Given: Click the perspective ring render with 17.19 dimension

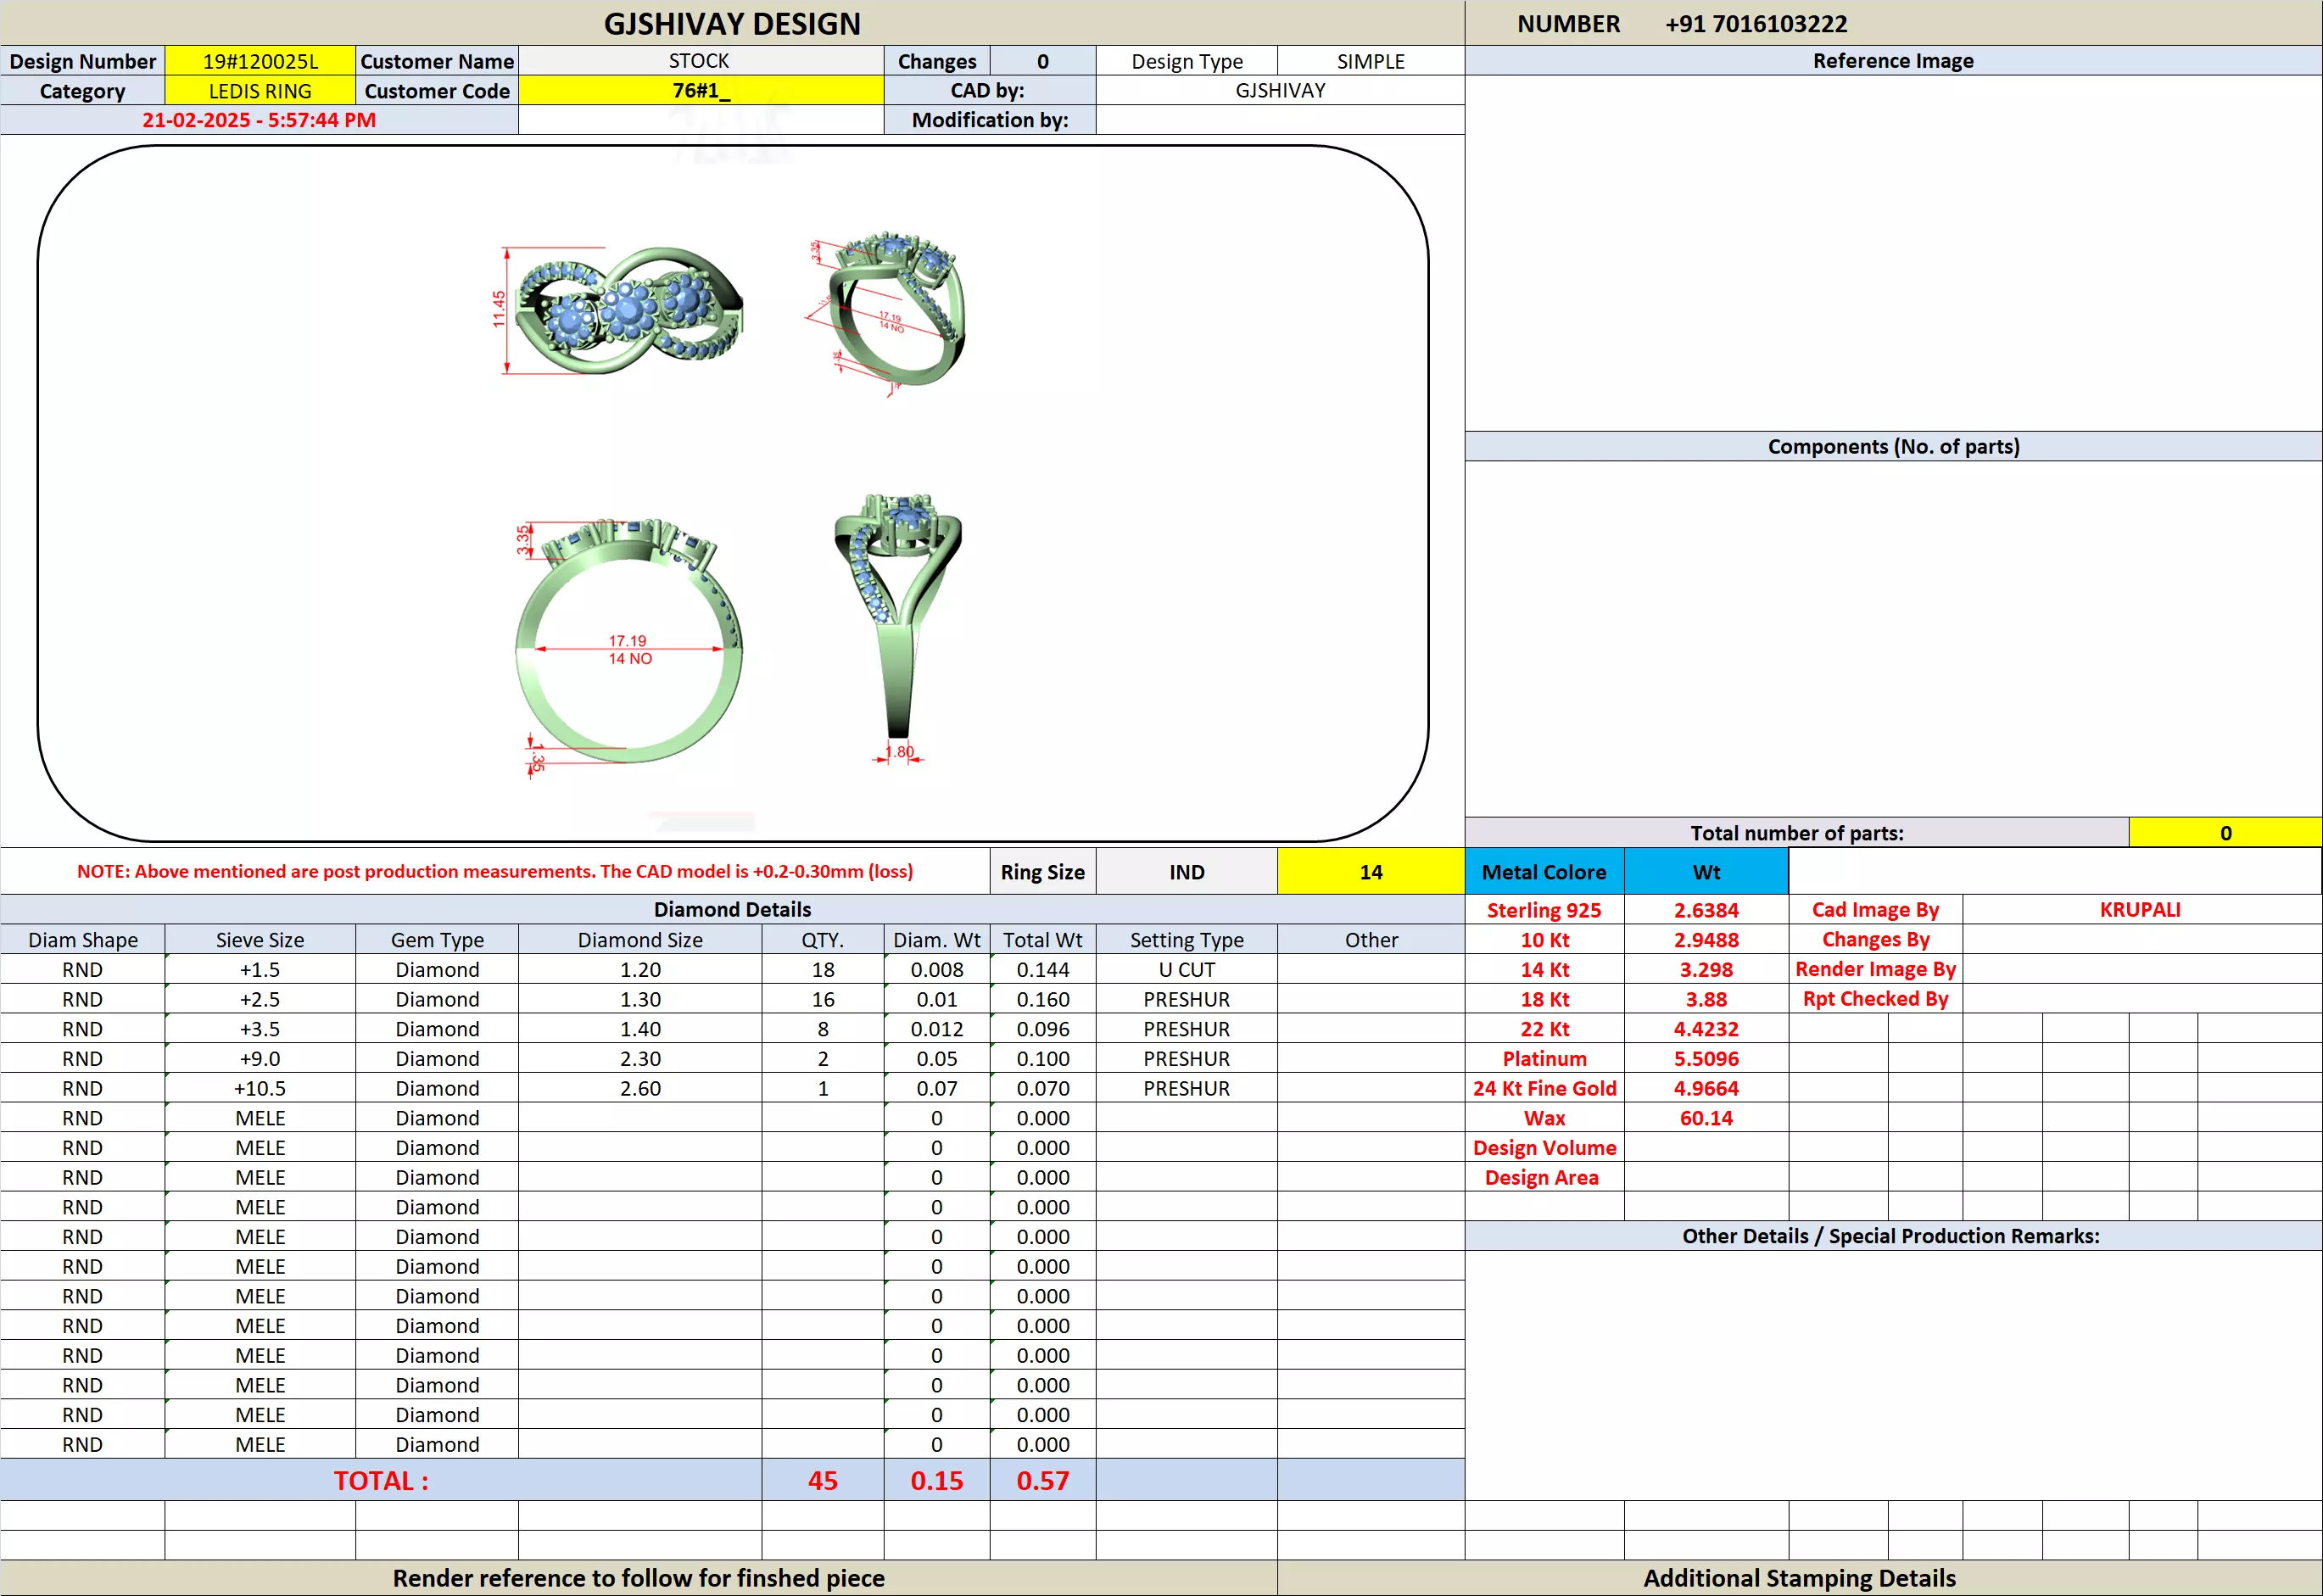Looking at the screenshot, I should pos(893,311).
